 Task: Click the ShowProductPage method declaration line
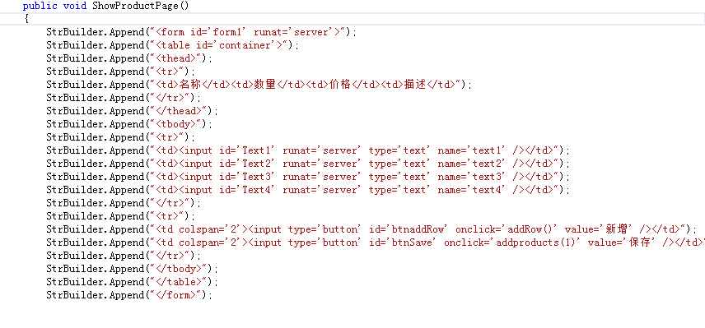pyautogui.click(x=105, y=6)
